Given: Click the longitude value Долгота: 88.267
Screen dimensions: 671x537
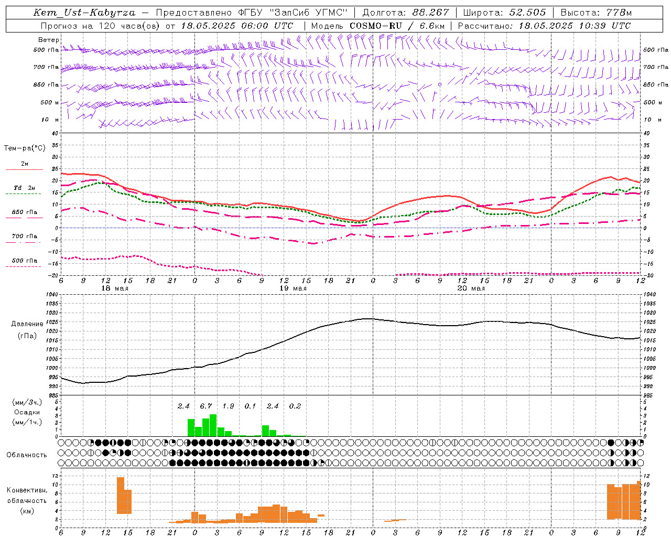Looking at the screenshot, I should coord(406,13).
